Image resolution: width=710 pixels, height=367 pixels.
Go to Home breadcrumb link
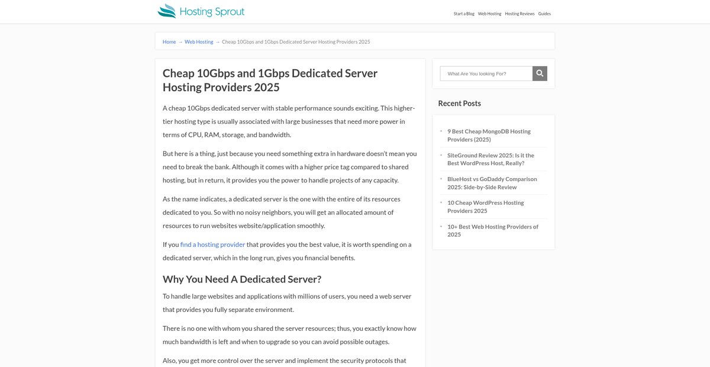pyautogui.click(x=169, y=41)
